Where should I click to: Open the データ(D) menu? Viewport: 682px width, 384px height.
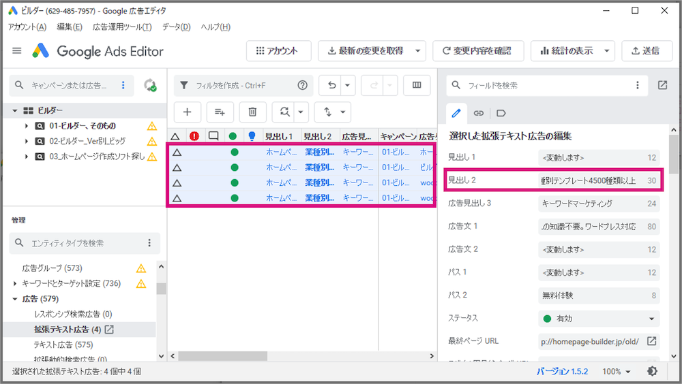click(176, 27)
